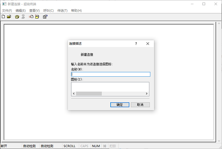
Task: Click the 打印 status bar indicator
Action: [113, 146]
